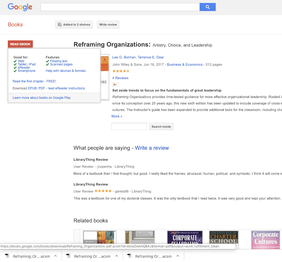The width and height of the screenshot is (282, 262).
Task: Download the PDF version
Action: pos(41,88)
